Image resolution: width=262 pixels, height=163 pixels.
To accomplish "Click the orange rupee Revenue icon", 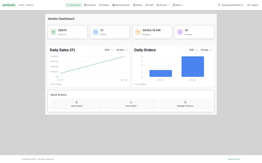I will pos(138,32).
